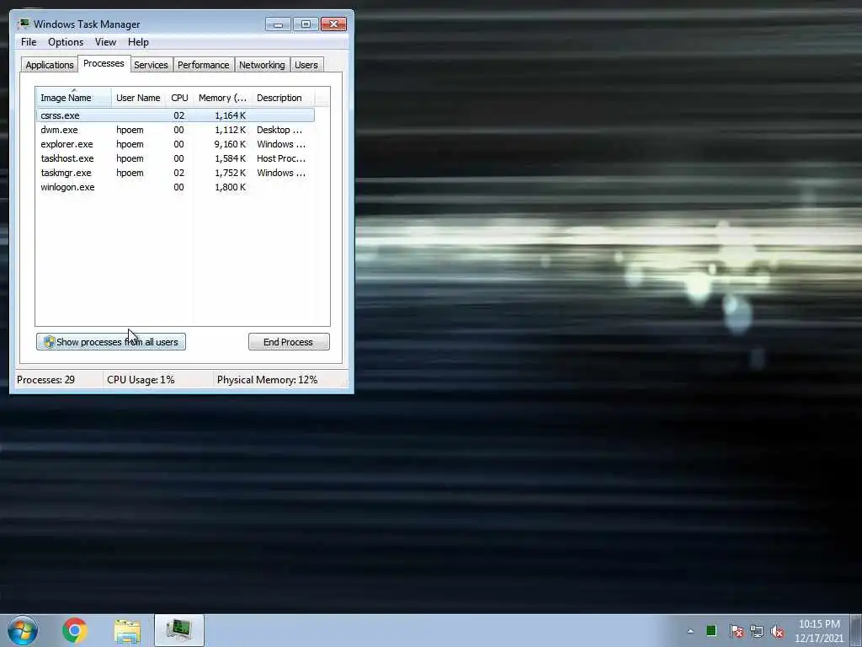862x647 pixels.
Task: Select the winlogon.exe process
Action: pyautogui.click(x=175, y=187)
